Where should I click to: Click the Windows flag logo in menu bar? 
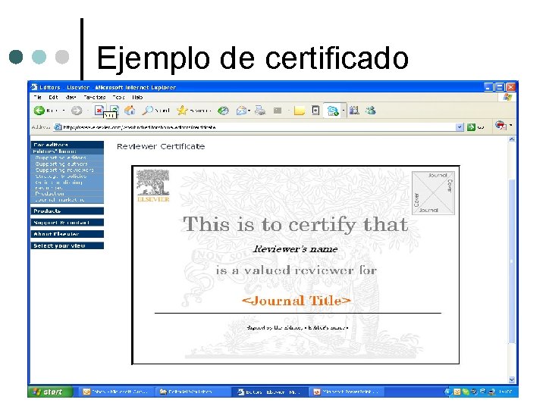click(507, 97)
